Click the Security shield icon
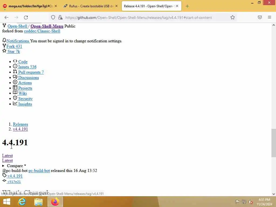This screenshot has height=207, width=276. [15, 98]
